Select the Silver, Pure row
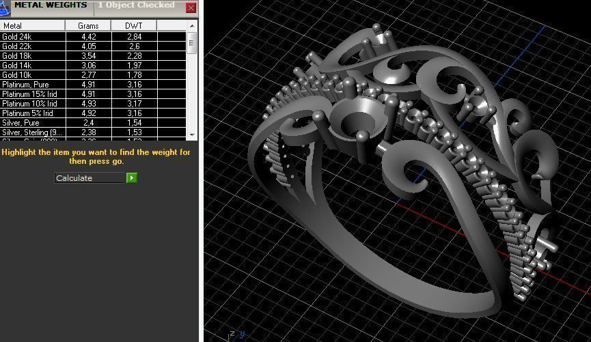The height and width of the screenshot is (342, 591). 93,123
